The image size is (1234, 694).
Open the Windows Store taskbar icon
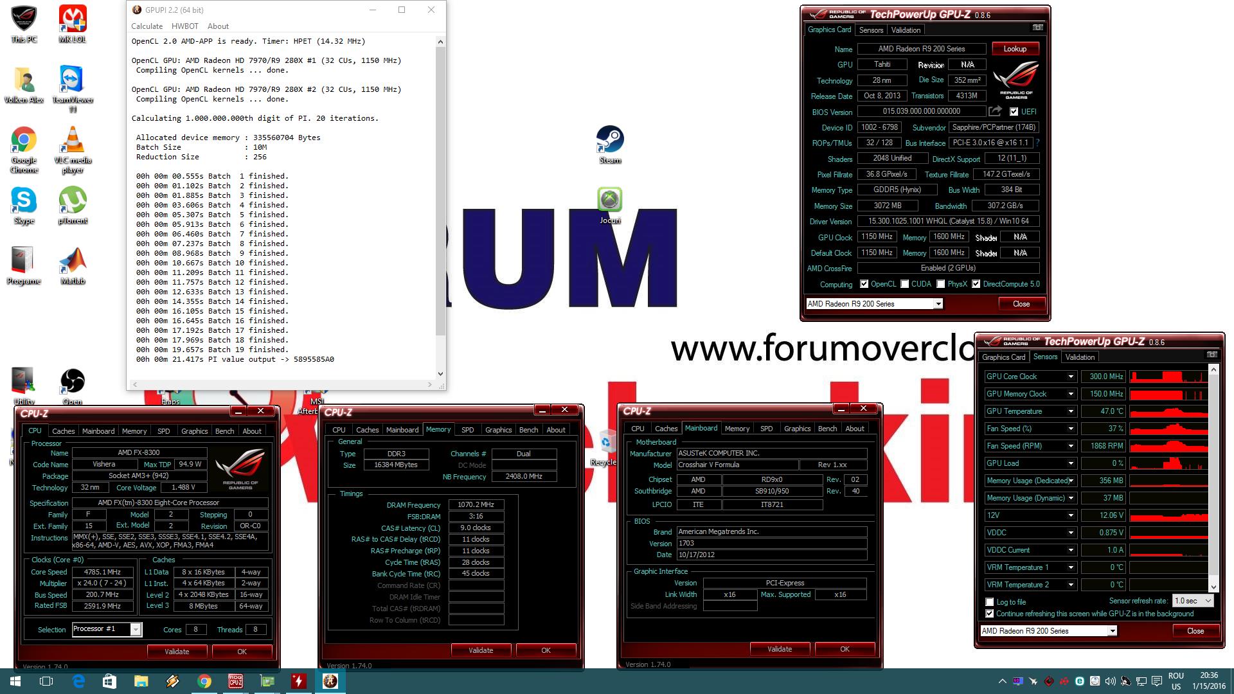pos(109,681)
